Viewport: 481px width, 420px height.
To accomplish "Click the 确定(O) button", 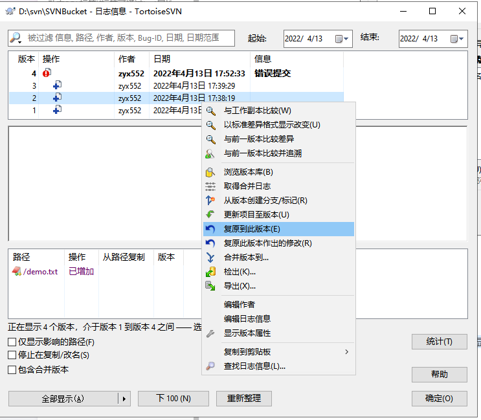I will click(x=440, y=399).
